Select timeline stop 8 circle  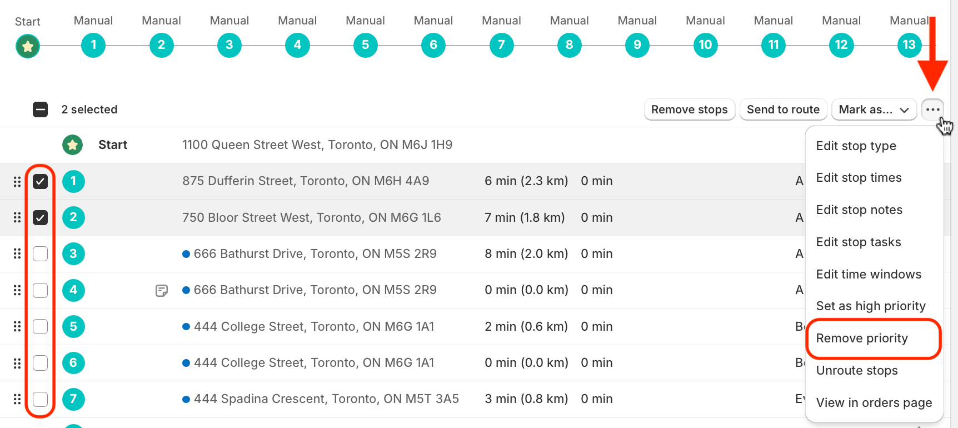(x=570, y=45)
